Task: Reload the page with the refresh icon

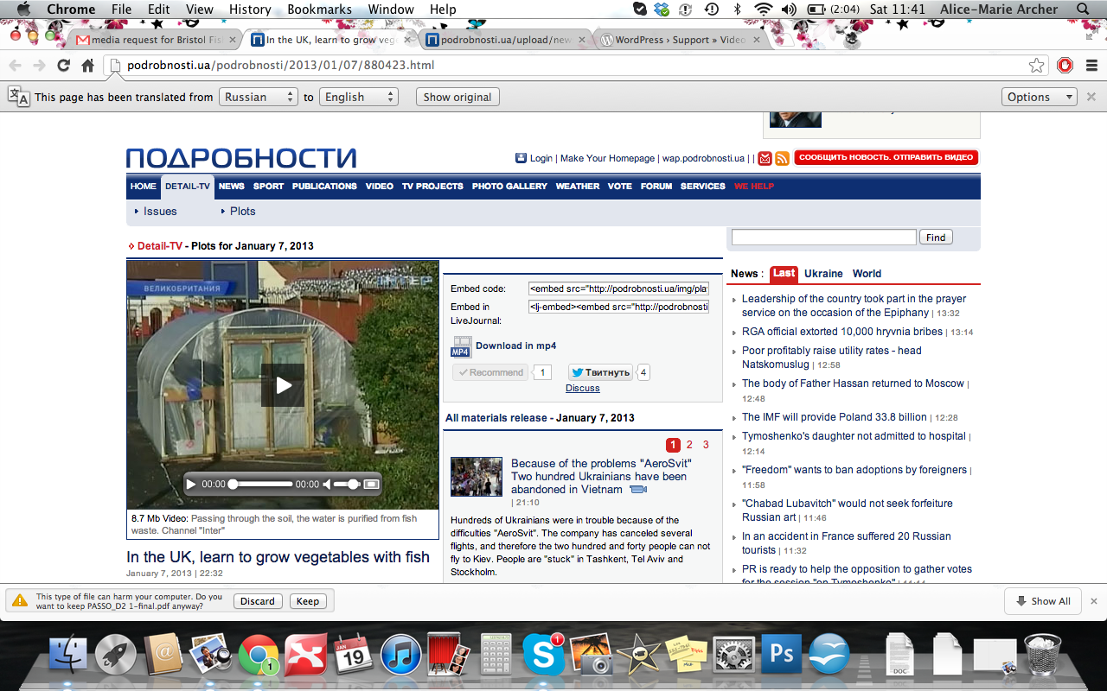Action: (63, 66)
